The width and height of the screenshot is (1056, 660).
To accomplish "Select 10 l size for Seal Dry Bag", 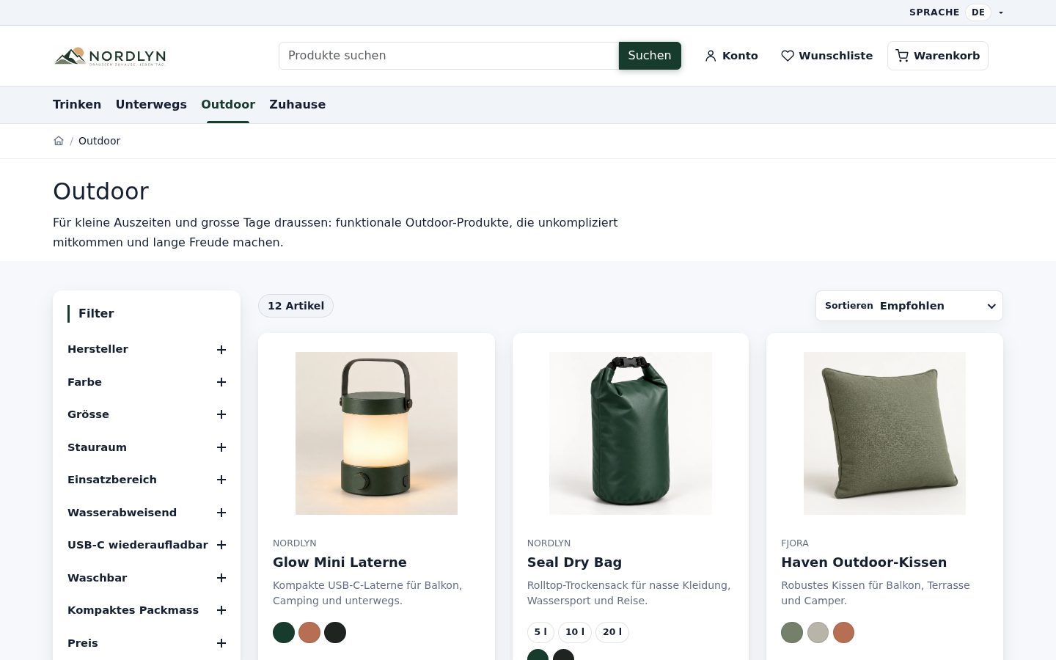I will pyautogui.click(x=575, y=632).
